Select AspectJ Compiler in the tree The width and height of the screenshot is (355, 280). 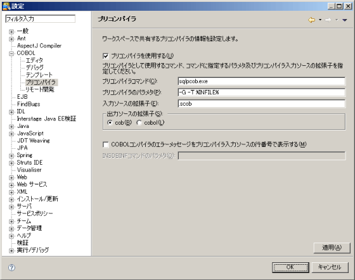[39, 46]
